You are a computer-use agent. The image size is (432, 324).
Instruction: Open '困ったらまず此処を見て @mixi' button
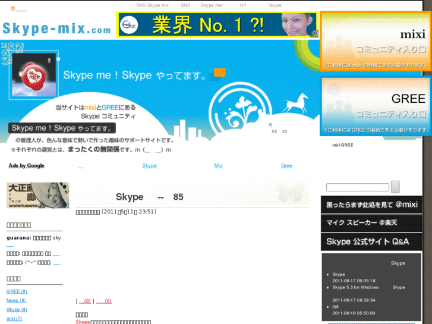(x=371, y=205)
